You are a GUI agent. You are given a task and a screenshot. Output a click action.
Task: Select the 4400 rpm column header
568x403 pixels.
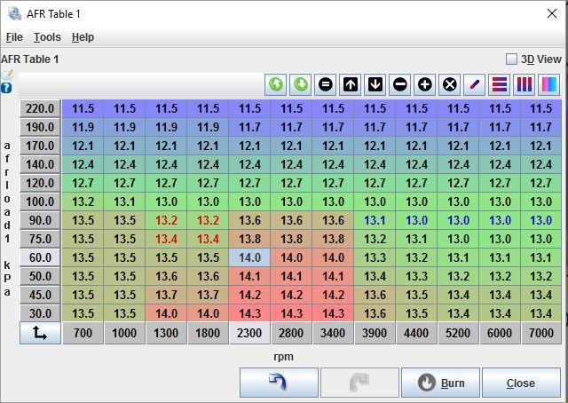pos(416,333)
